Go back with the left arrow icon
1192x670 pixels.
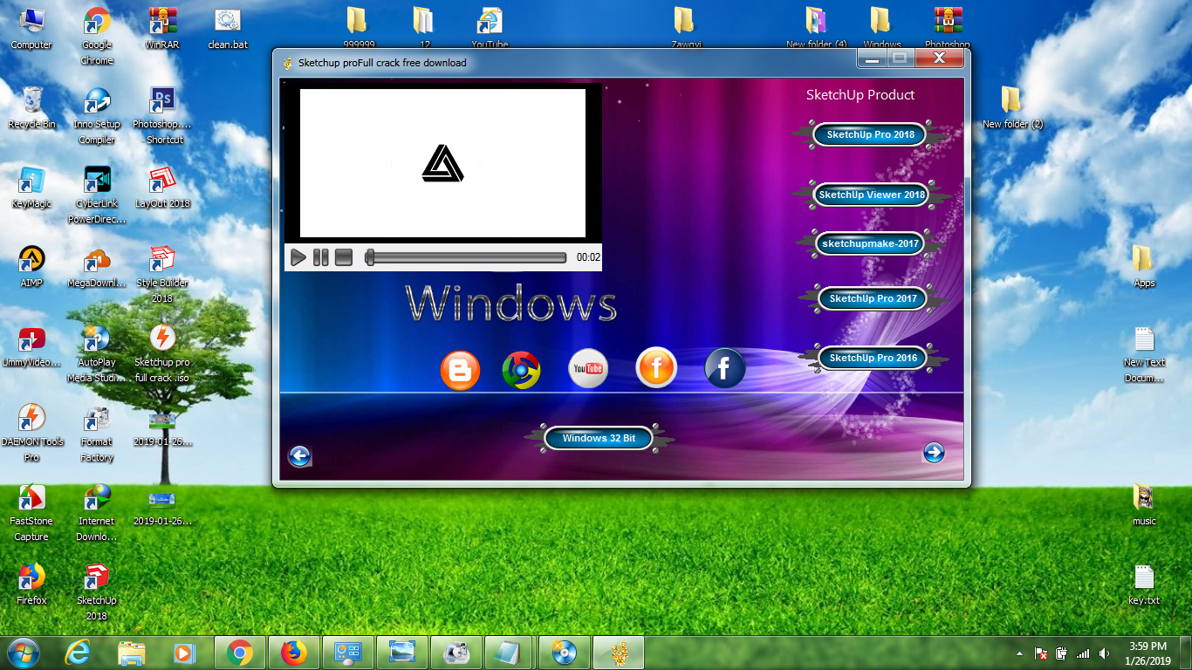click(299, 455)
